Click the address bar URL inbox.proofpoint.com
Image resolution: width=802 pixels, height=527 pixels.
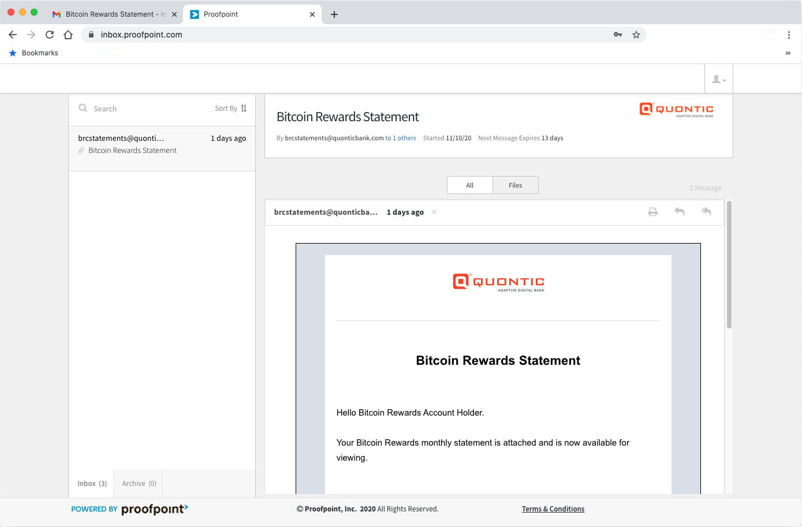tap(141, 35)
